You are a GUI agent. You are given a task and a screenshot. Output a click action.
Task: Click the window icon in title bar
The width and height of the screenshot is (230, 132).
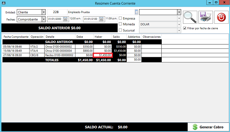[4, 3]
